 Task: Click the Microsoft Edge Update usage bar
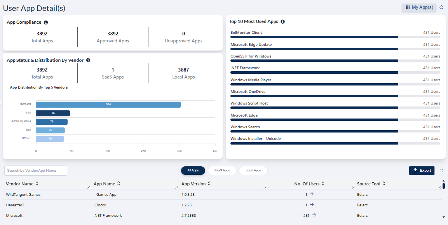pos(315,49)
